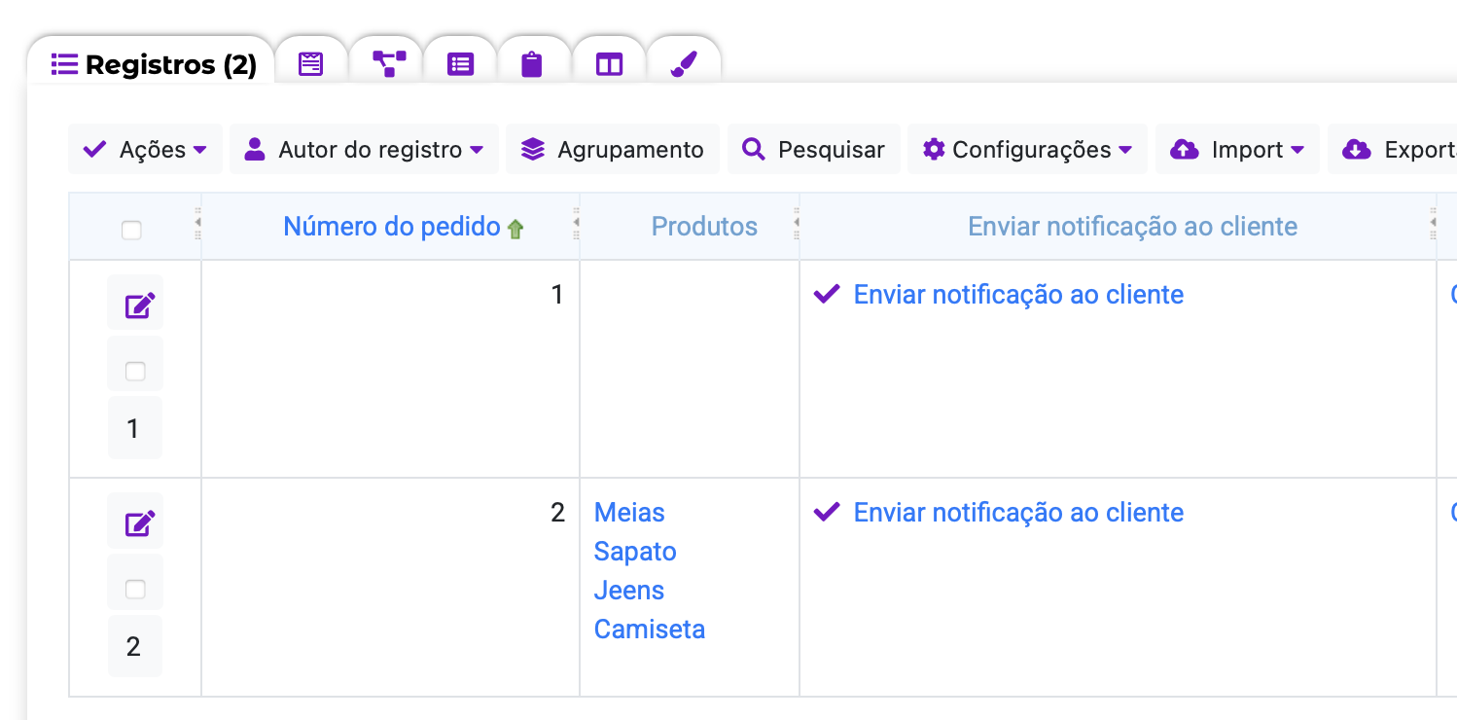The image size is (1457, 720).
Task: Click the row number 2 label
Action: point(134,646)
